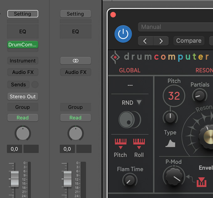Click the global preset name display
The image size is (213, 198).
(x=130, y=85)
